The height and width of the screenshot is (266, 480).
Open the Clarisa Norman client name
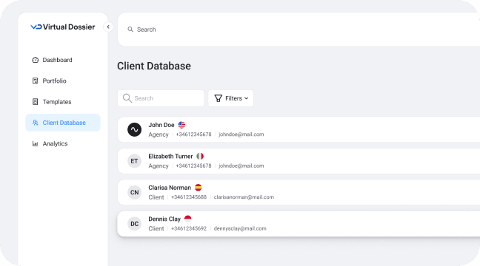[x=170, y=188]
